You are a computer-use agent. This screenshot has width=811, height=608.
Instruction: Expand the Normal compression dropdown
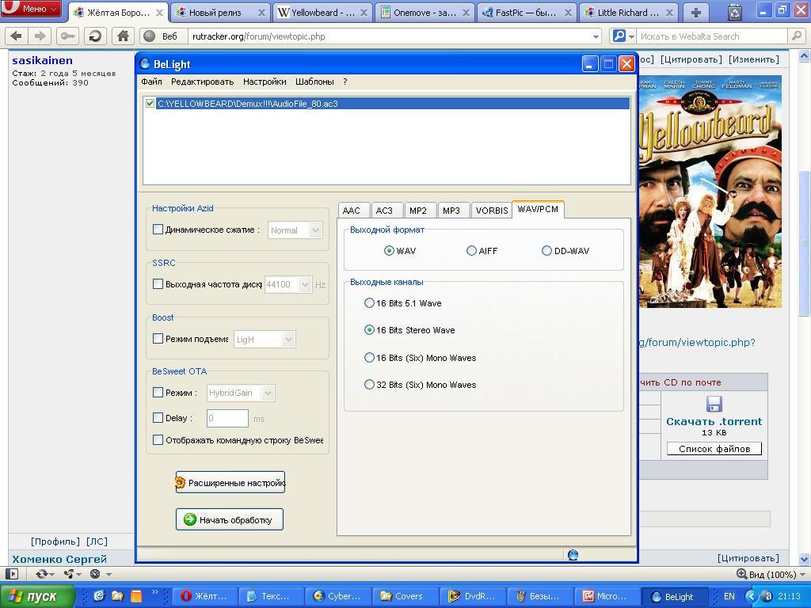tap(315, 230)
